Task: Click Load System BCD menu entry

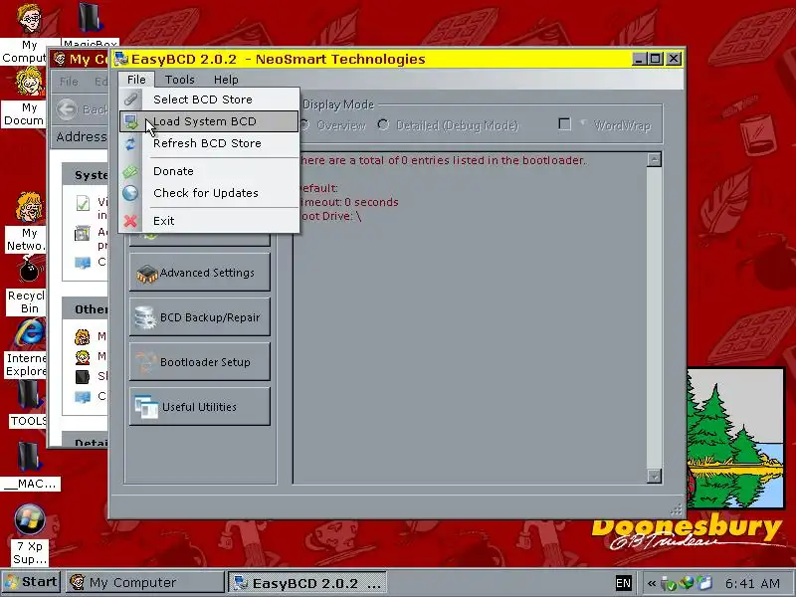Action: [x=209, y=121]
